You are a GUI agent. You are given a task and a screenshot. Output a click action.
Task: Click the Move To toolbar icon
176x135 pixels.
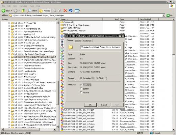tap(55, 11)
